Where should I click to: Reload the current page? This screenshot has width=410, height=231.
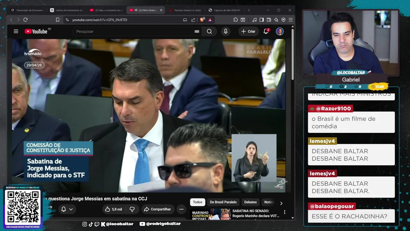(26, 20)
